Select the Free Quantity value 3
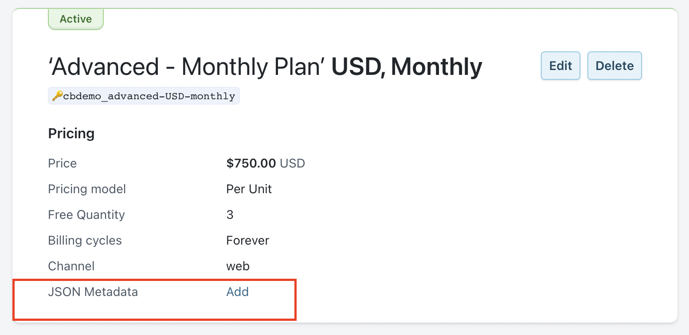Image resolution: width=689 pixels, height=335 pixels. point(230,215)
